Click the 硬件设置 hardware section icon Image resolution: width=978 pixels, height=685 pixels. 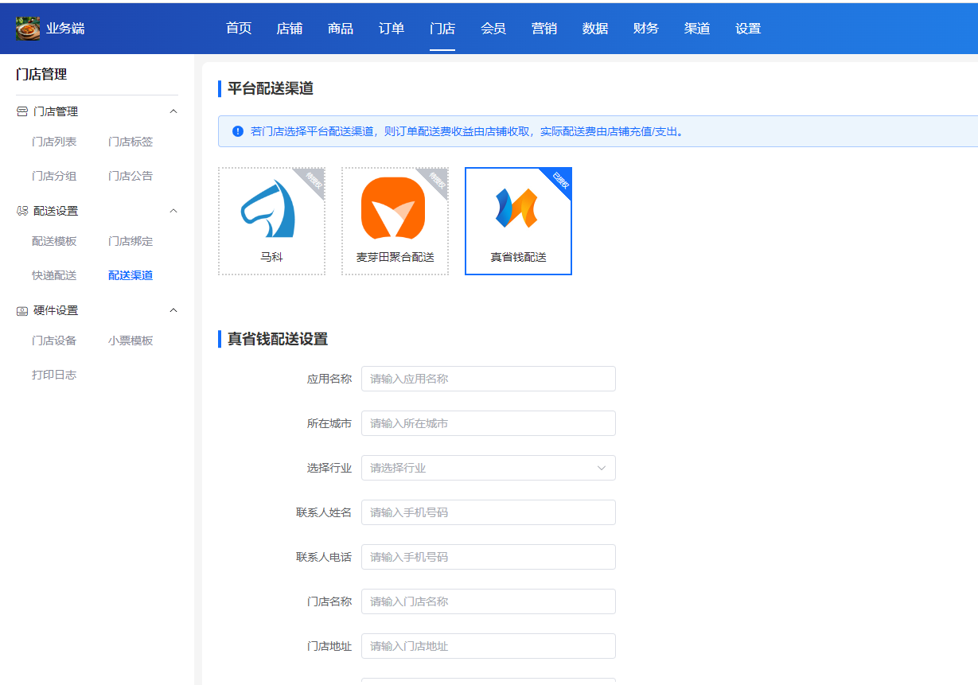coord(22,310)
